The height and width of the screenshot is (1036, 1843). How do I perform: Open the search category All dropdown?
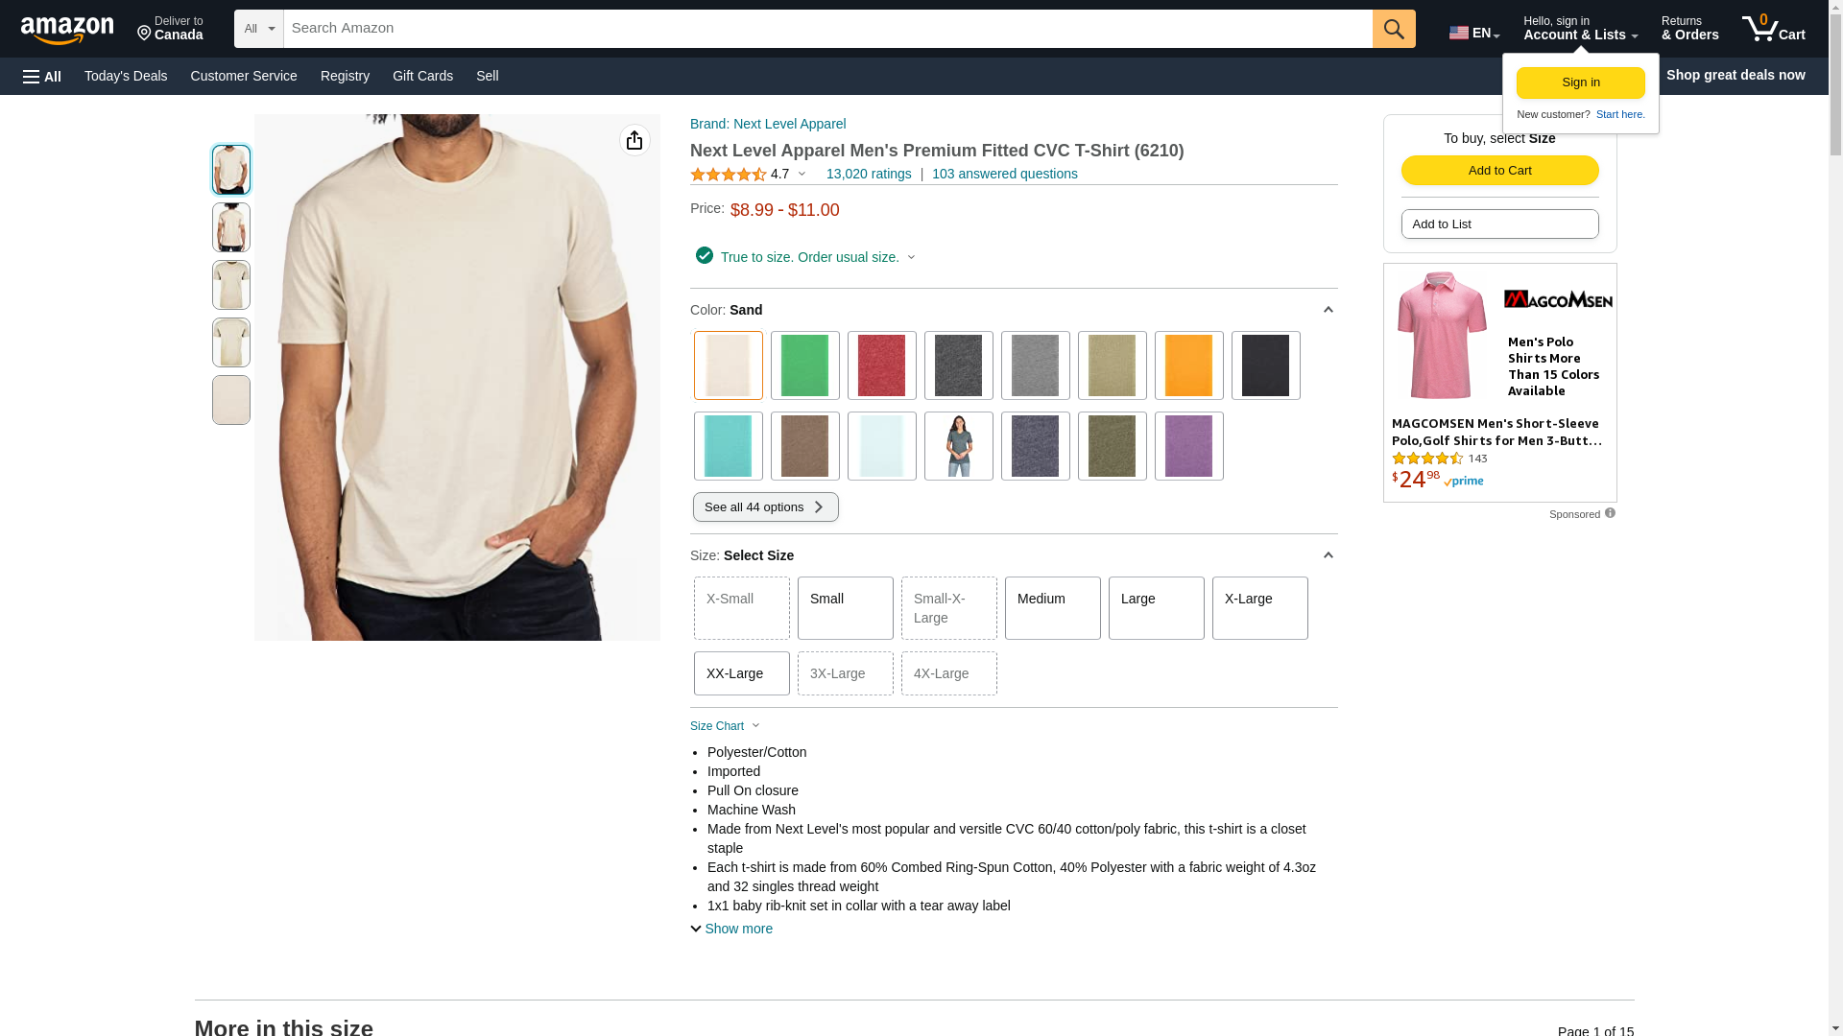258,29
